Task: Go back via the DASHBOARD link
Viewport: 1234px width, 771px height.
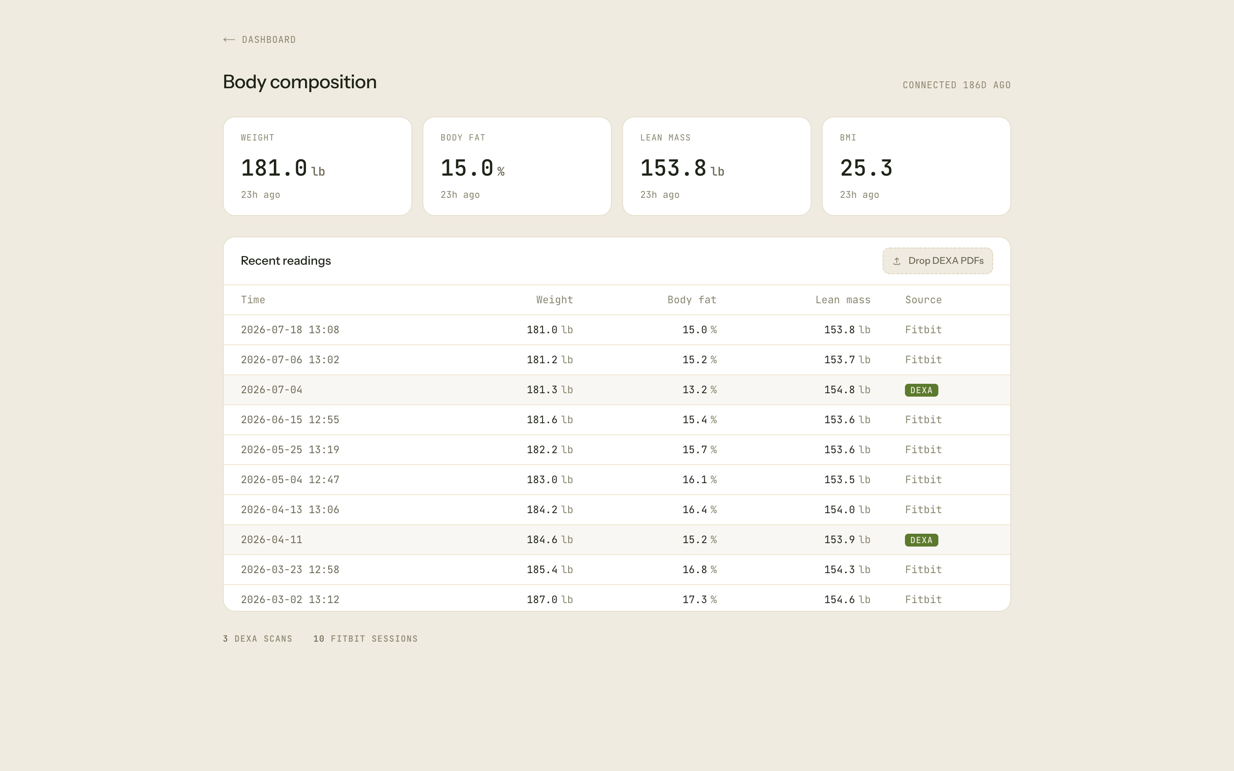Action: point(260,40)
